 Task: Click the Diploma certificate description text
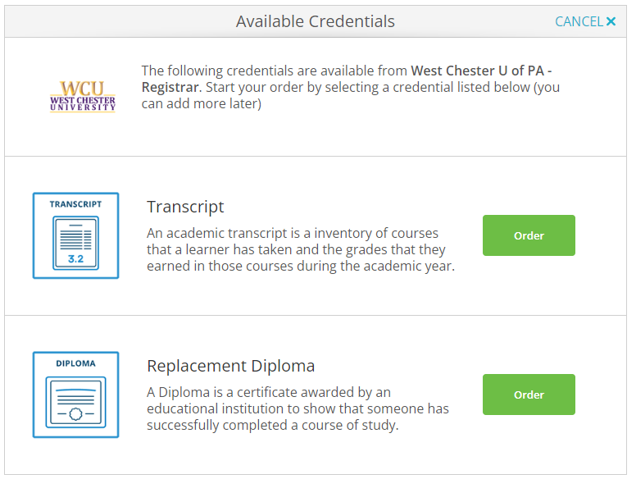[298, 408]
